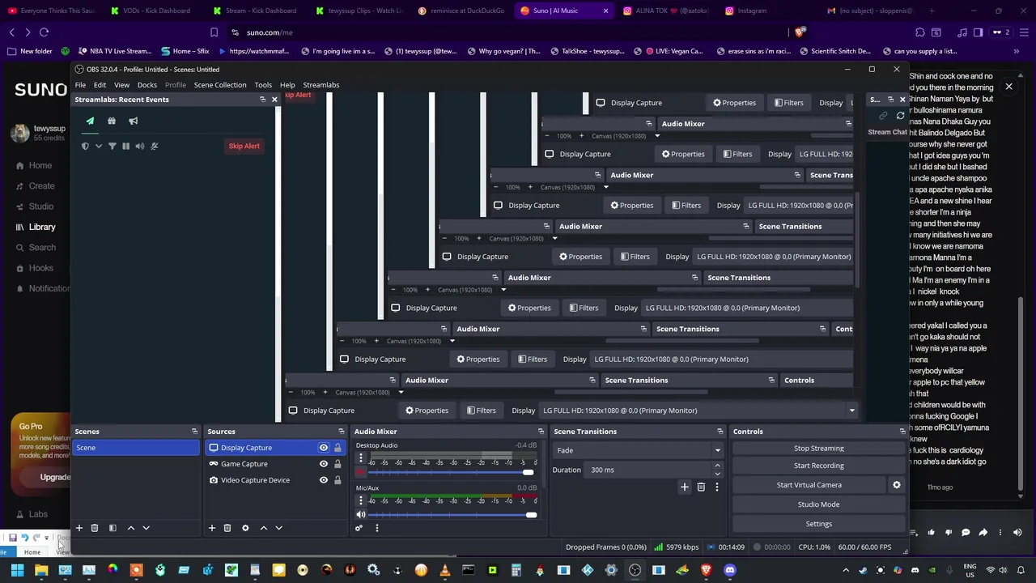
Task: Unmute the Desktop Audio channel
Action: click(x=361, y=472)
